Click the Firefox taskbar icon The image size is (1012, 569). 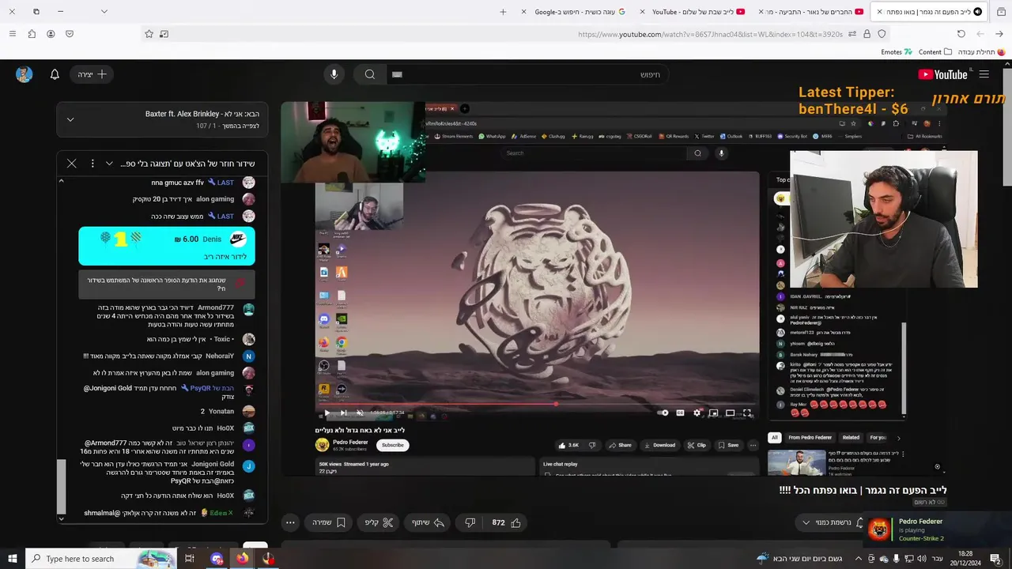pyautogui.click(x=242, y=559)
